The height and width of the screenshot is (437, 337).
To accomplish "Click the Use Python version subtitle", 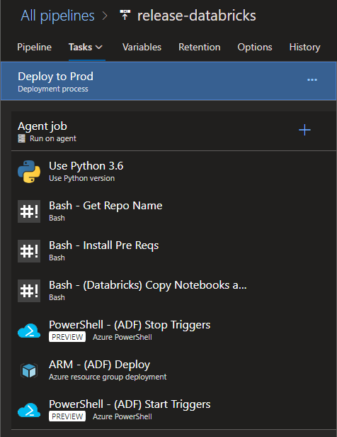I will click(x=81, y=178).
